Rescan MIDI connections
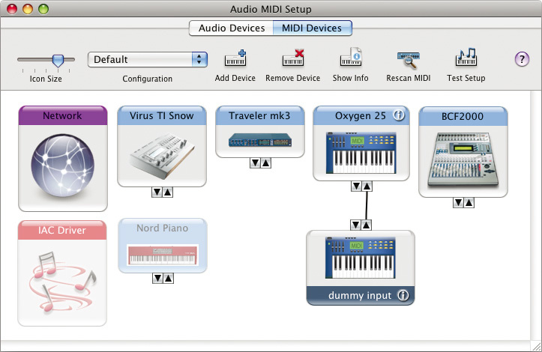 tap(409, 60)
